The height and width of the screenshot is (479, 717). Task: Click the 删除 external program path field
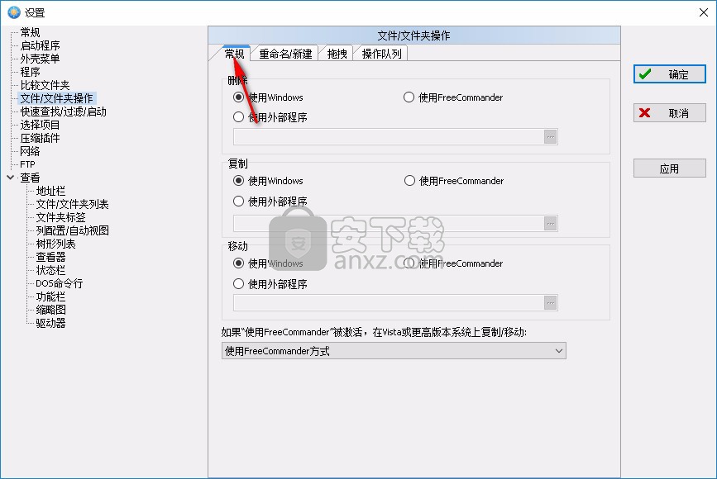(x=389, y=136)
